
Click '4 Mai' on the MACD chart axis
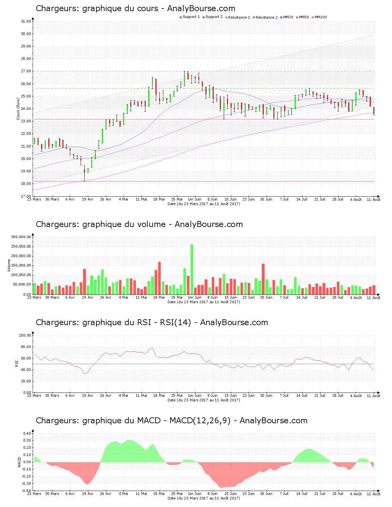click(x=123, y=494)
